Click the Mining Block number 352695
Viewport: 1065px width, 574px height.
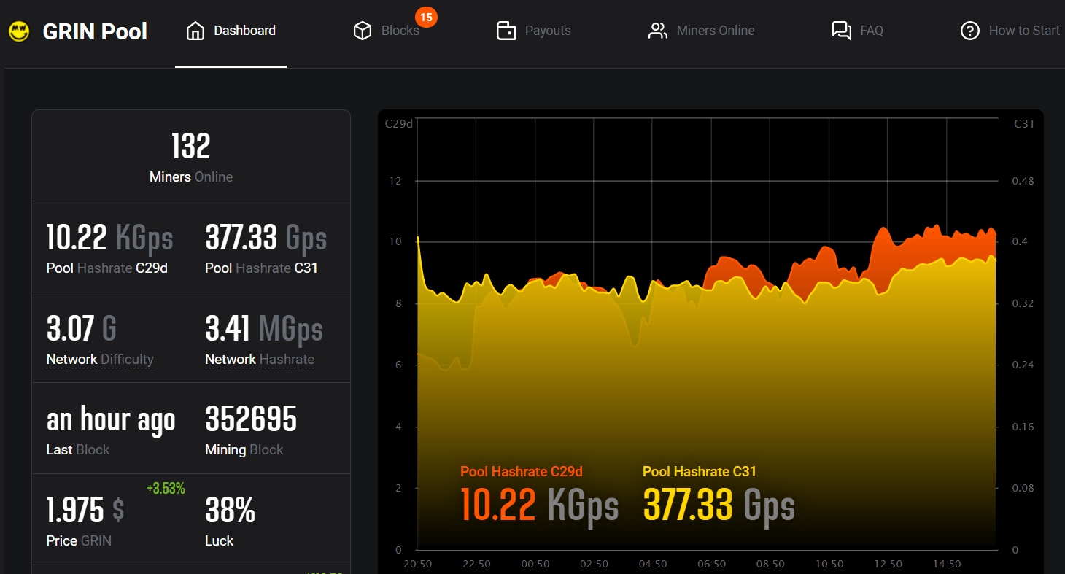point(251,419)
